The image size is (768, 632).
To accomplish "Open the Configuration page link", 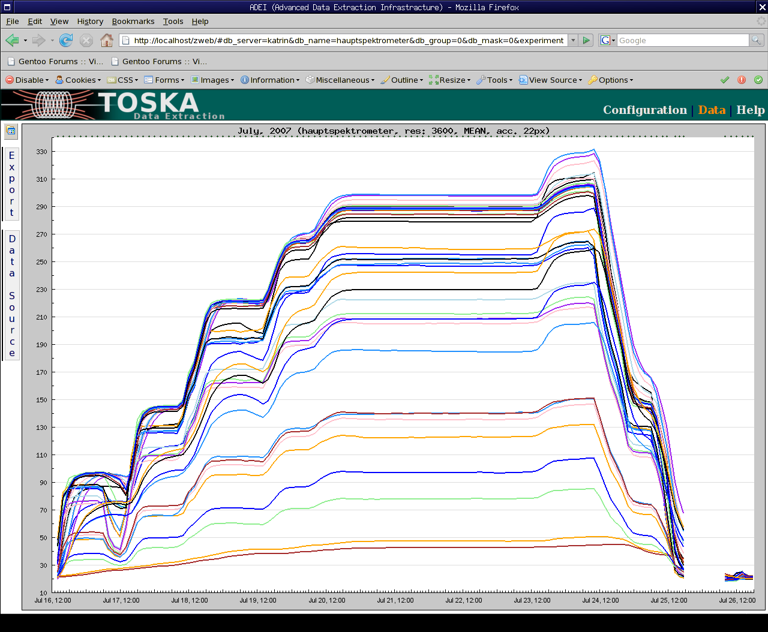I will [644, 110].
